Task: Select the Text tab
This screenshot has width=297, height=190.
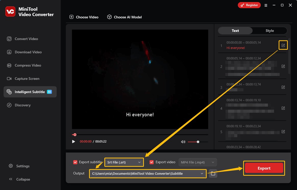Action: (x=235, y=31)
